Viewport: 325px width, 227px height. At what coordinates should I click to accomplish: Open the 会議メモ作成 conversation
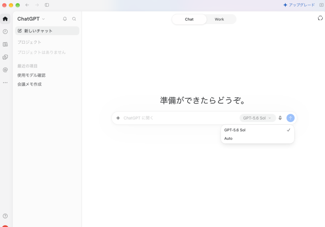(x=30, y=84)
